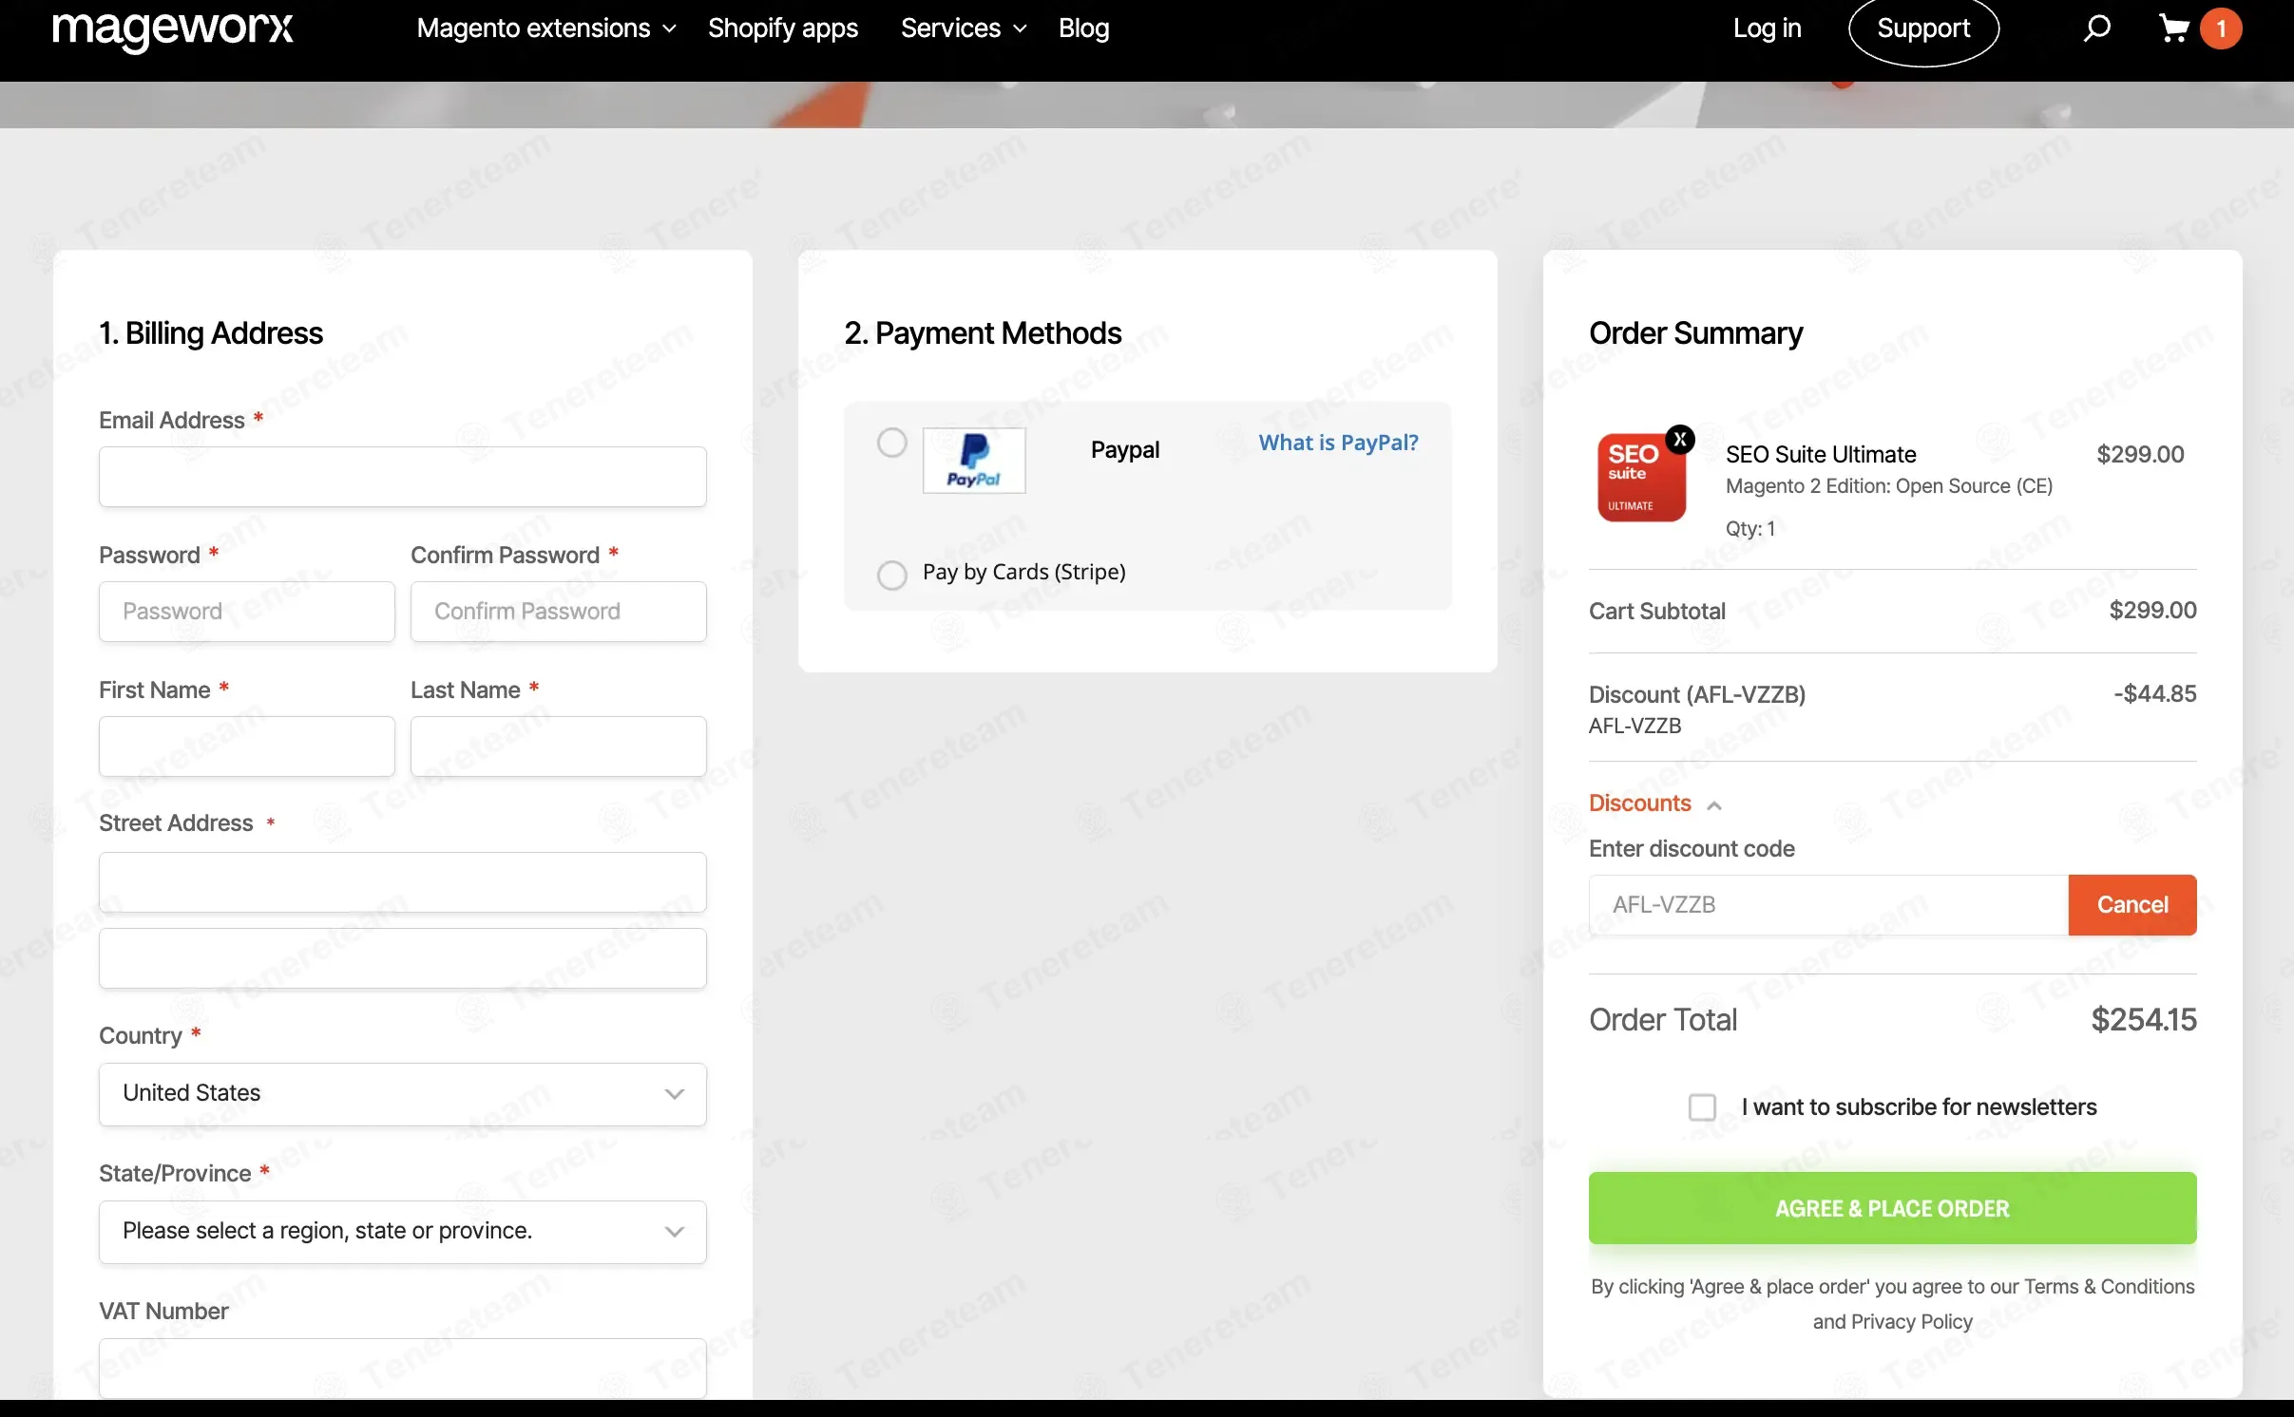This screenshot has width=2294, height=1417.
Task: Expand the Services menu
Action: click(x=963, y=28)
